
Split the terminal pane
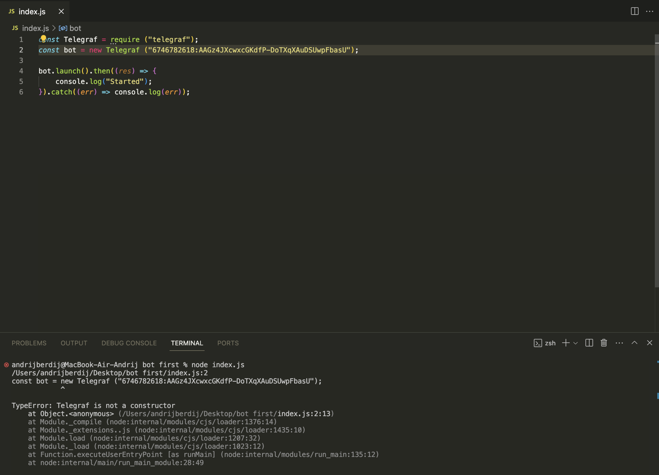[589, 343]
